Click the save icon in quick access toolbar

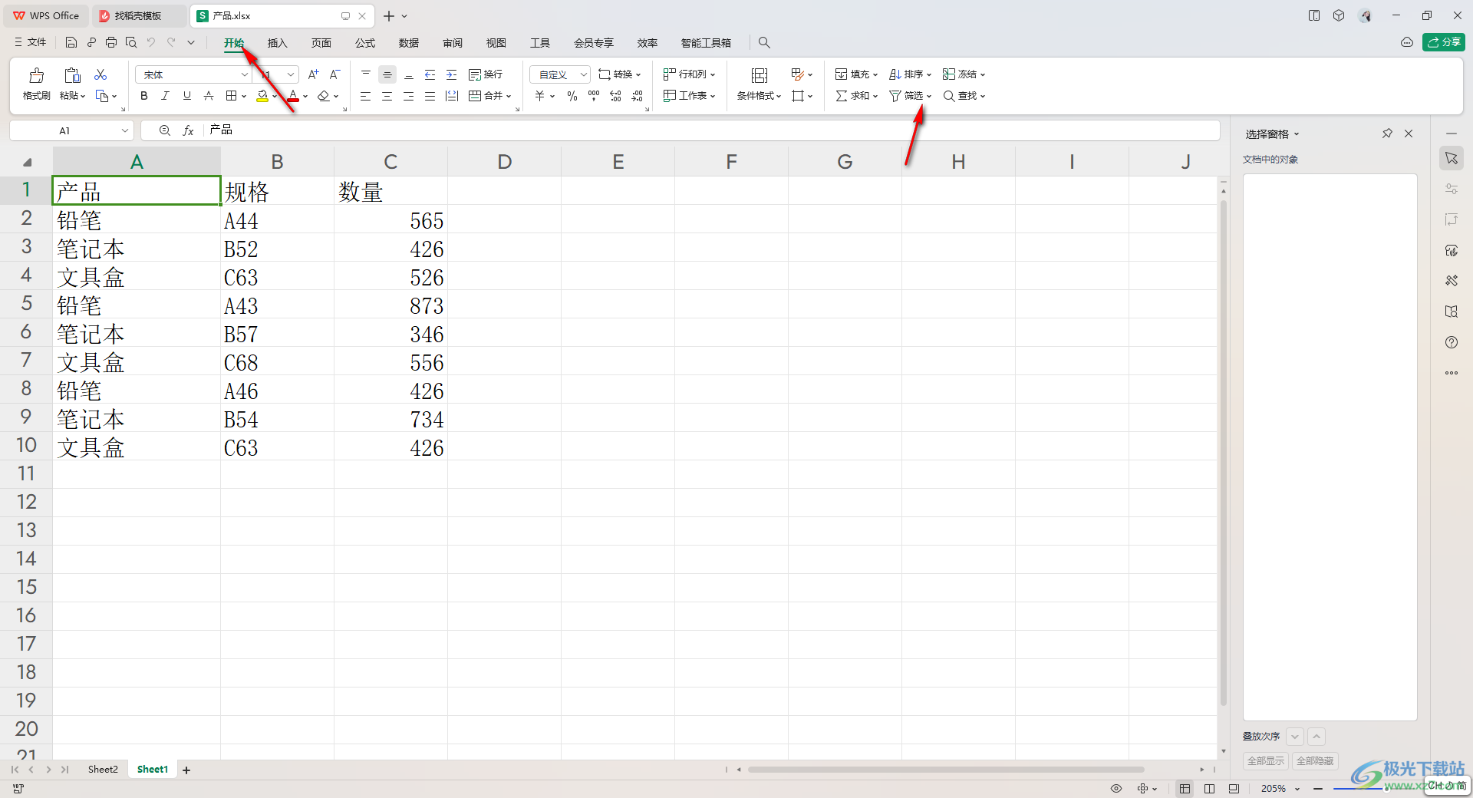(x=71, y=42)
